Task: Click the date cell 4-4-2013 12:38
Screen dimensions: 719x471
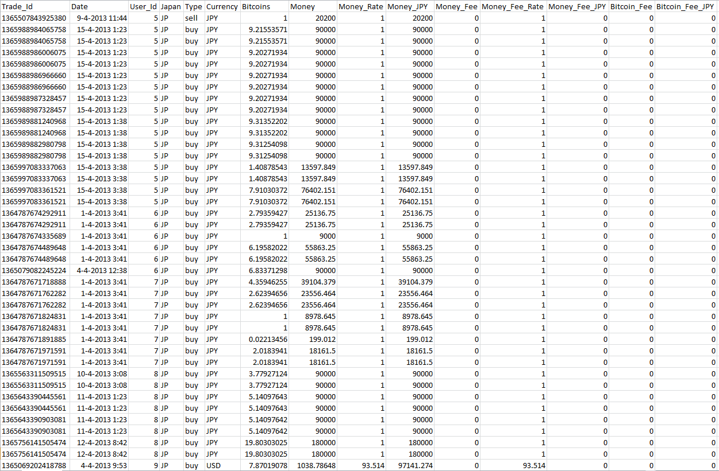Action: 99,270
